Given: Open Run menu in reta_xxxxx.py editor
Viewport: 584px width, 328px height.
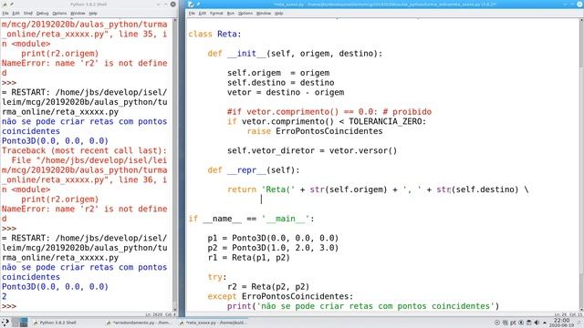Looking at the screenshot, I should pos(231,14).
